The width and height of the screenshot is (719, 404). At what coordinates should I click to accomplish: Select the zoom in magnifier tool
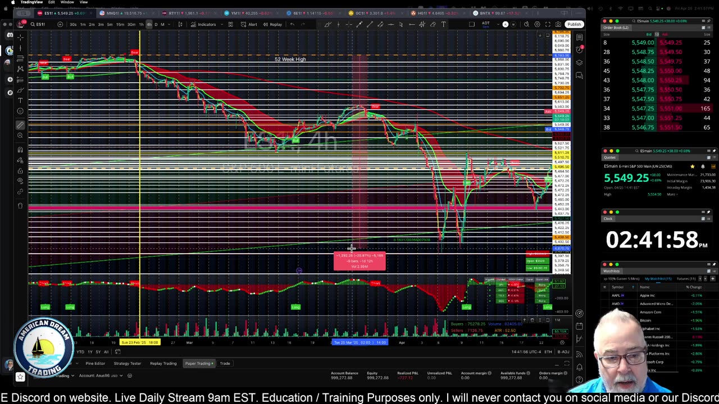20,135
